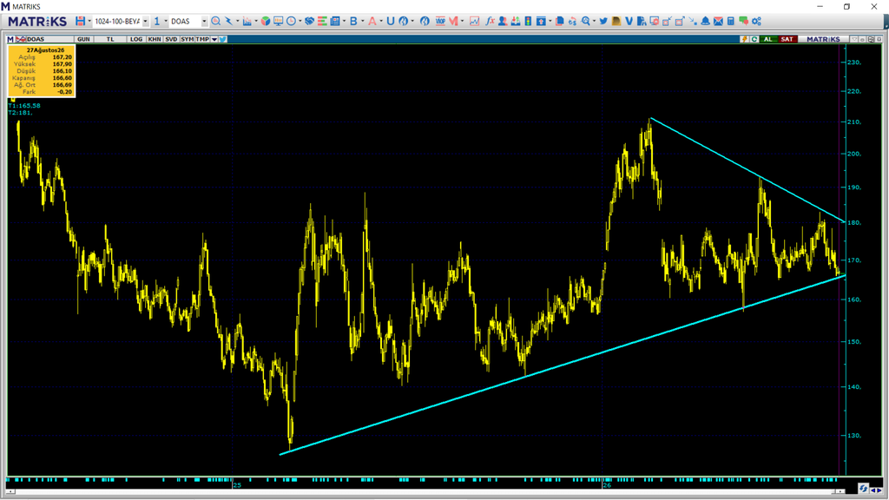Open the search magnifier tool in toolbar
Viewport: 889px width, 500px height.
(x=215, y=21)
